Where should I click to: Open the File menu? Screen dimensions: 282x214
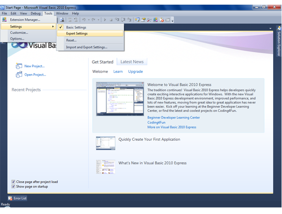pos(5,13)
